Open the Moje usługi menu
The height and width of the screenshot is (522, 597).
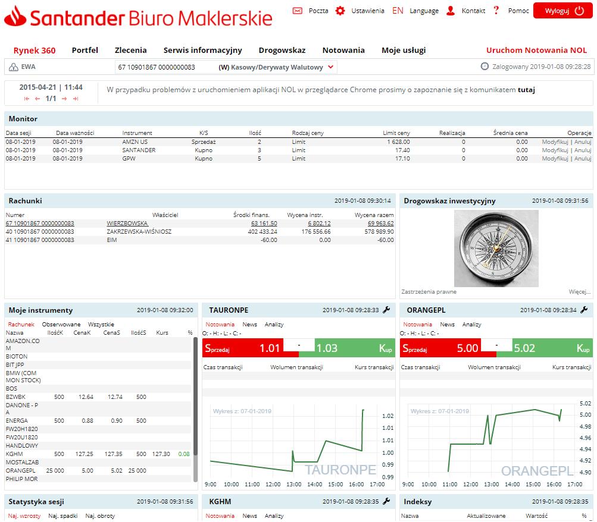pyautogui.click(x=404, y=50)
